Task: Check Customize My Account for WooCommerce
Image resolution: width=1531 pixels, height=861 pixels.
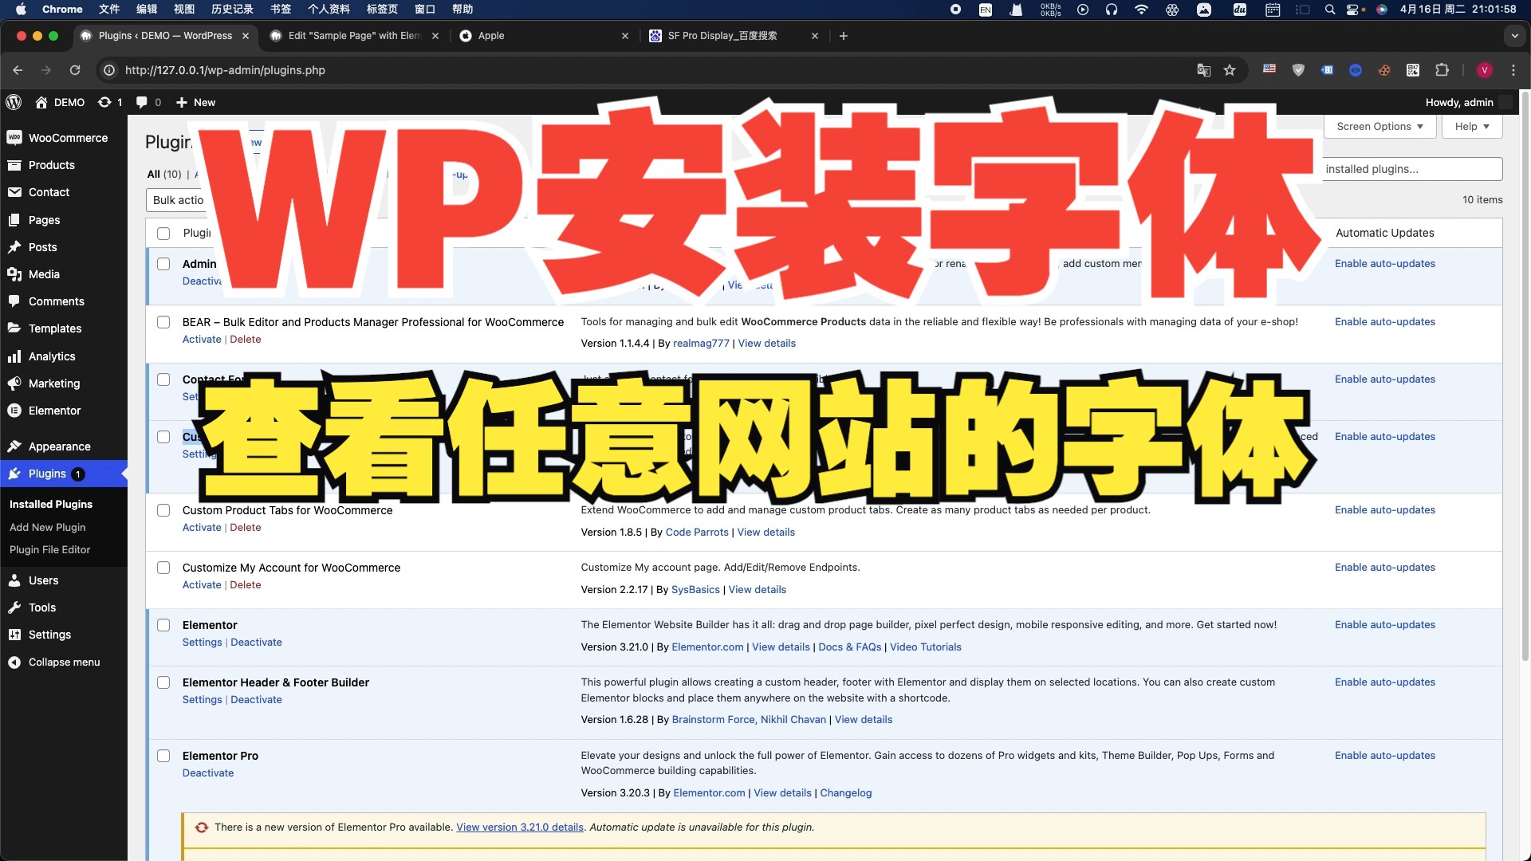Action: [x=163, y=568]
